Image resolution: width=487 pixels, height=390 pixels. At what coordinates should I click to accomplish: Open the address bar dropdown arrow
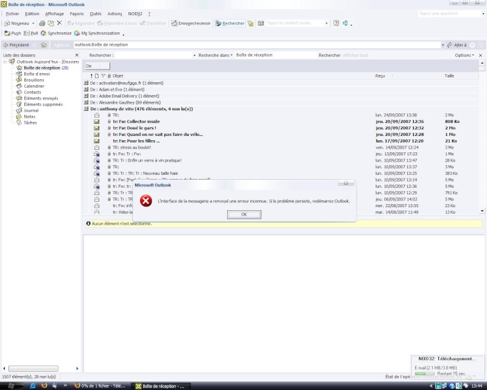[443, 45]
